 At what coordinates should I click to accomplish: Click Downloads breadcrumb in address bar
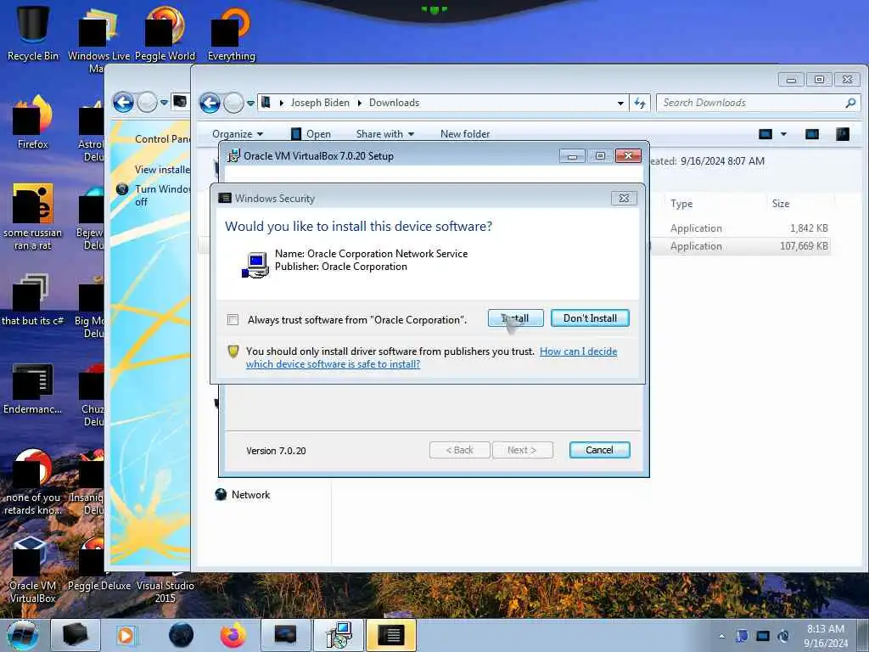pyautogui.click(x=394, y=103)
